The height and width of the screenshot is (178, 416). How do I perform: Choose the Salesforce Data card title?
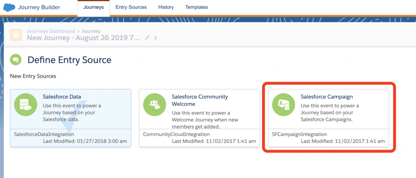click(x=62, y=97)
